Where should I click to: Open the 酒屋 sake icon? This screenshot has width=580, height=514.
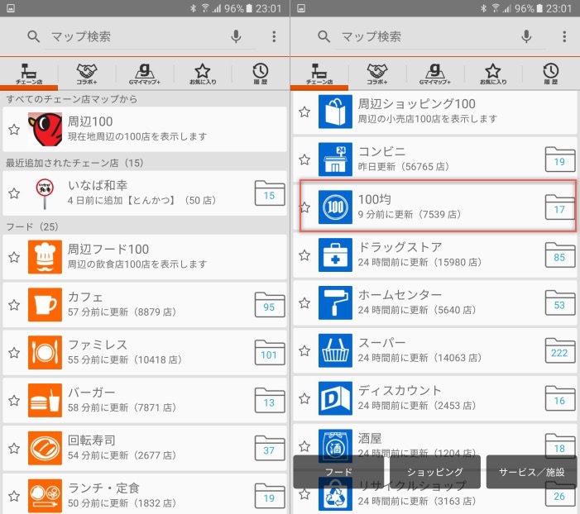point(335,446)
